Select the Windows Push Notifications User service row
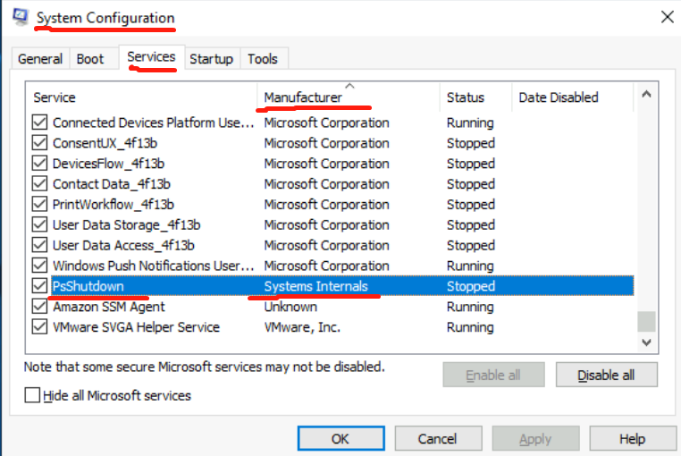Viewport: 681px width, 456px height. pyautogui.click(x=152, y=266)
